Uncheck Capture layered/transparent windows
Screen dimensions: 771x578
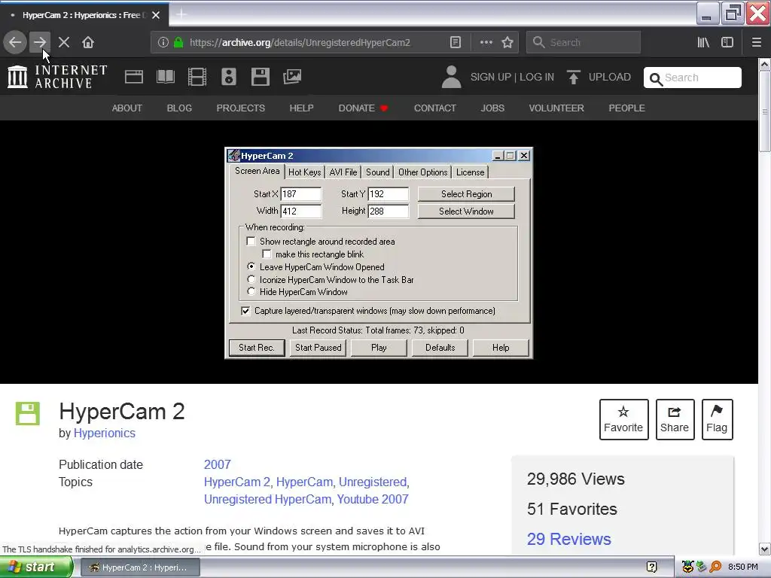[x=245, y=311]
